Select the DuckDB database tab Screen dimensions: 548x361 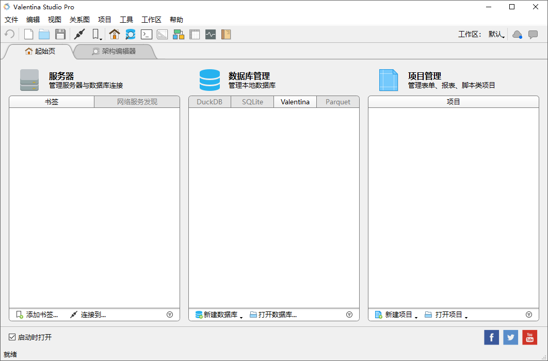[209, 102]
